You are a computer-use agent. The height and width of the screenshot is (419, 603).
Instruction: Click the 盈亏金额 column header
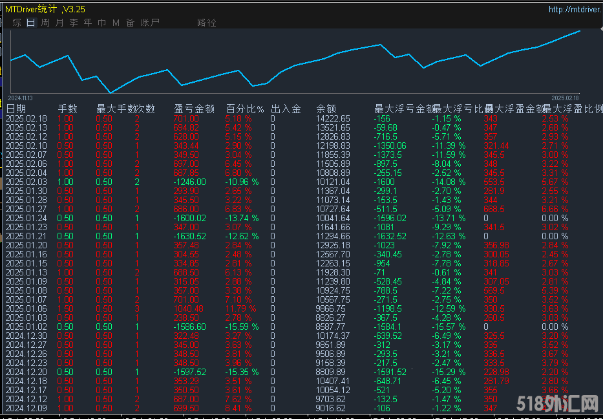(x=194, y=109)
